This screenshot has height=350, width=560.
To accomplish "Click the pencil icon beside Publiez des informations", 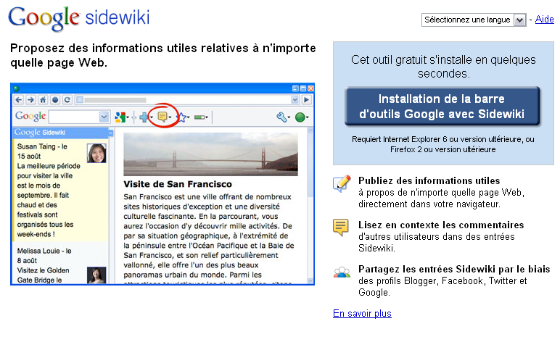I will tap(342, 183).
